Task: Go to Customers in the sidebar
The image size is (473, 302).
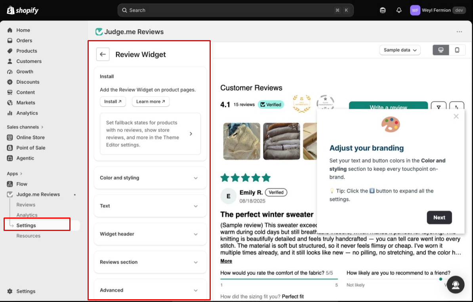Action: pos(29,61)
